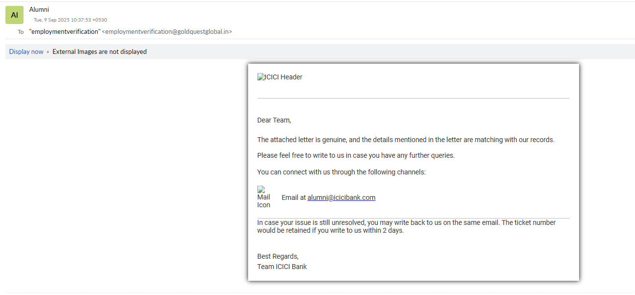Click the broken ICICI Header image
This screenshot has width=635, height=295.
(279, 77)
